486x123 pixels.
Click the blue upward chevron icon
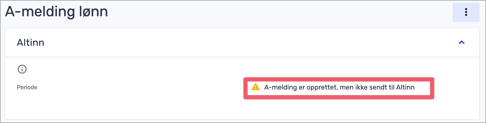point(462,43)
